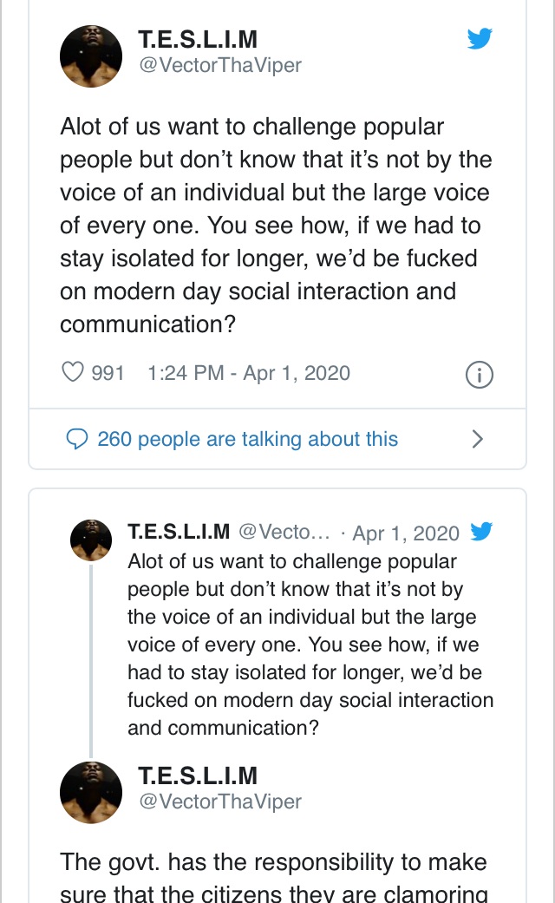Click the Twitter bird icon in first tweet

click(x=480, y=39)
